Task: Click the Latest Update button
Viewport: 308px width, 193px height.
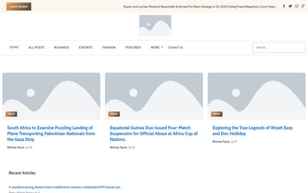Action: [x=19, y=6]
